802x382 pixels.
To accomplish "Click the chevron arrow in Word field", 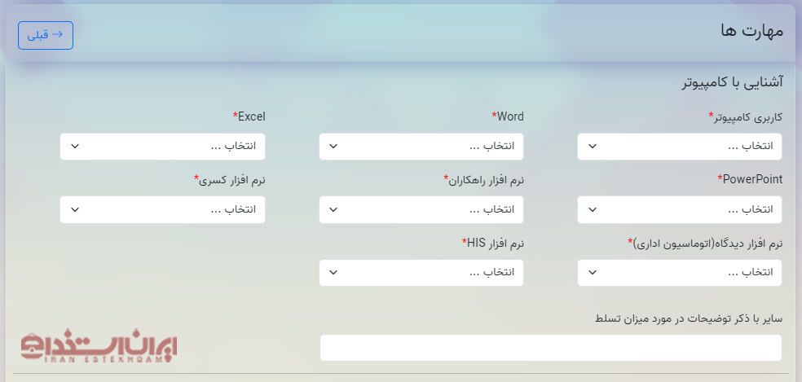I will tap(333, 147).
